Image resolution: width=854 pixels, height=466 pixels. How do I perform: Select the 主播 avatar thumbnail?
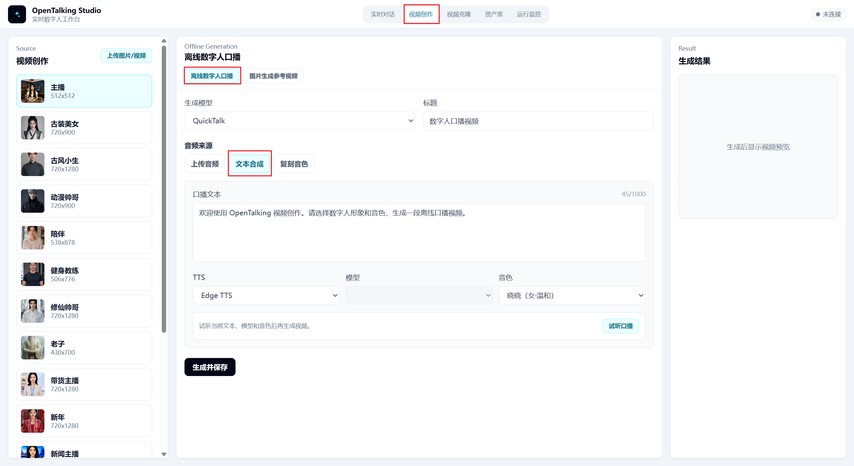[x=33, y=91]
